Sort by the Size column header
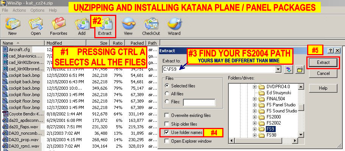Viewport: 345px width, 151px height. (98, 43)
